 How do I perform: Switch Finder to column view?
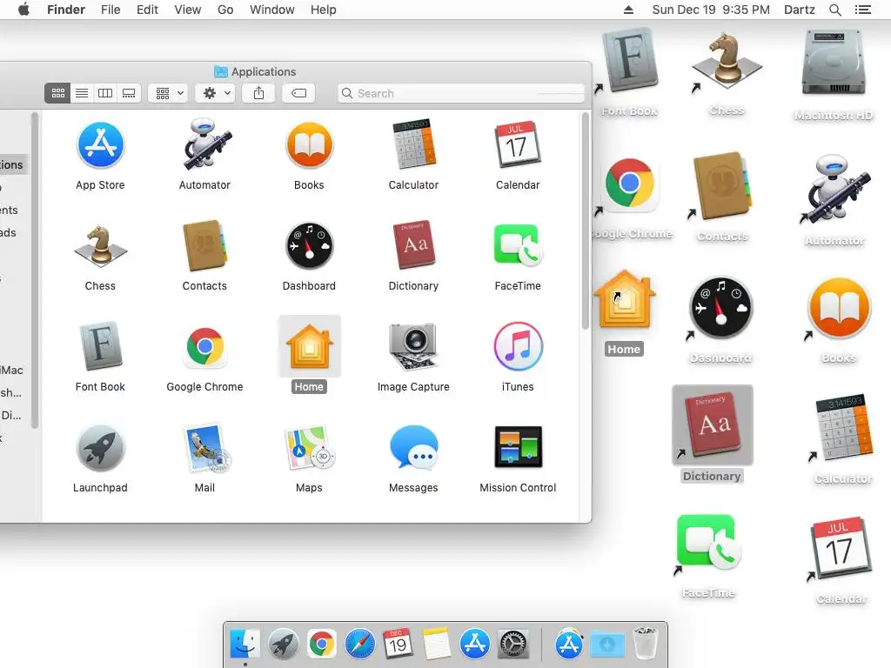click(x=105, y=93)
